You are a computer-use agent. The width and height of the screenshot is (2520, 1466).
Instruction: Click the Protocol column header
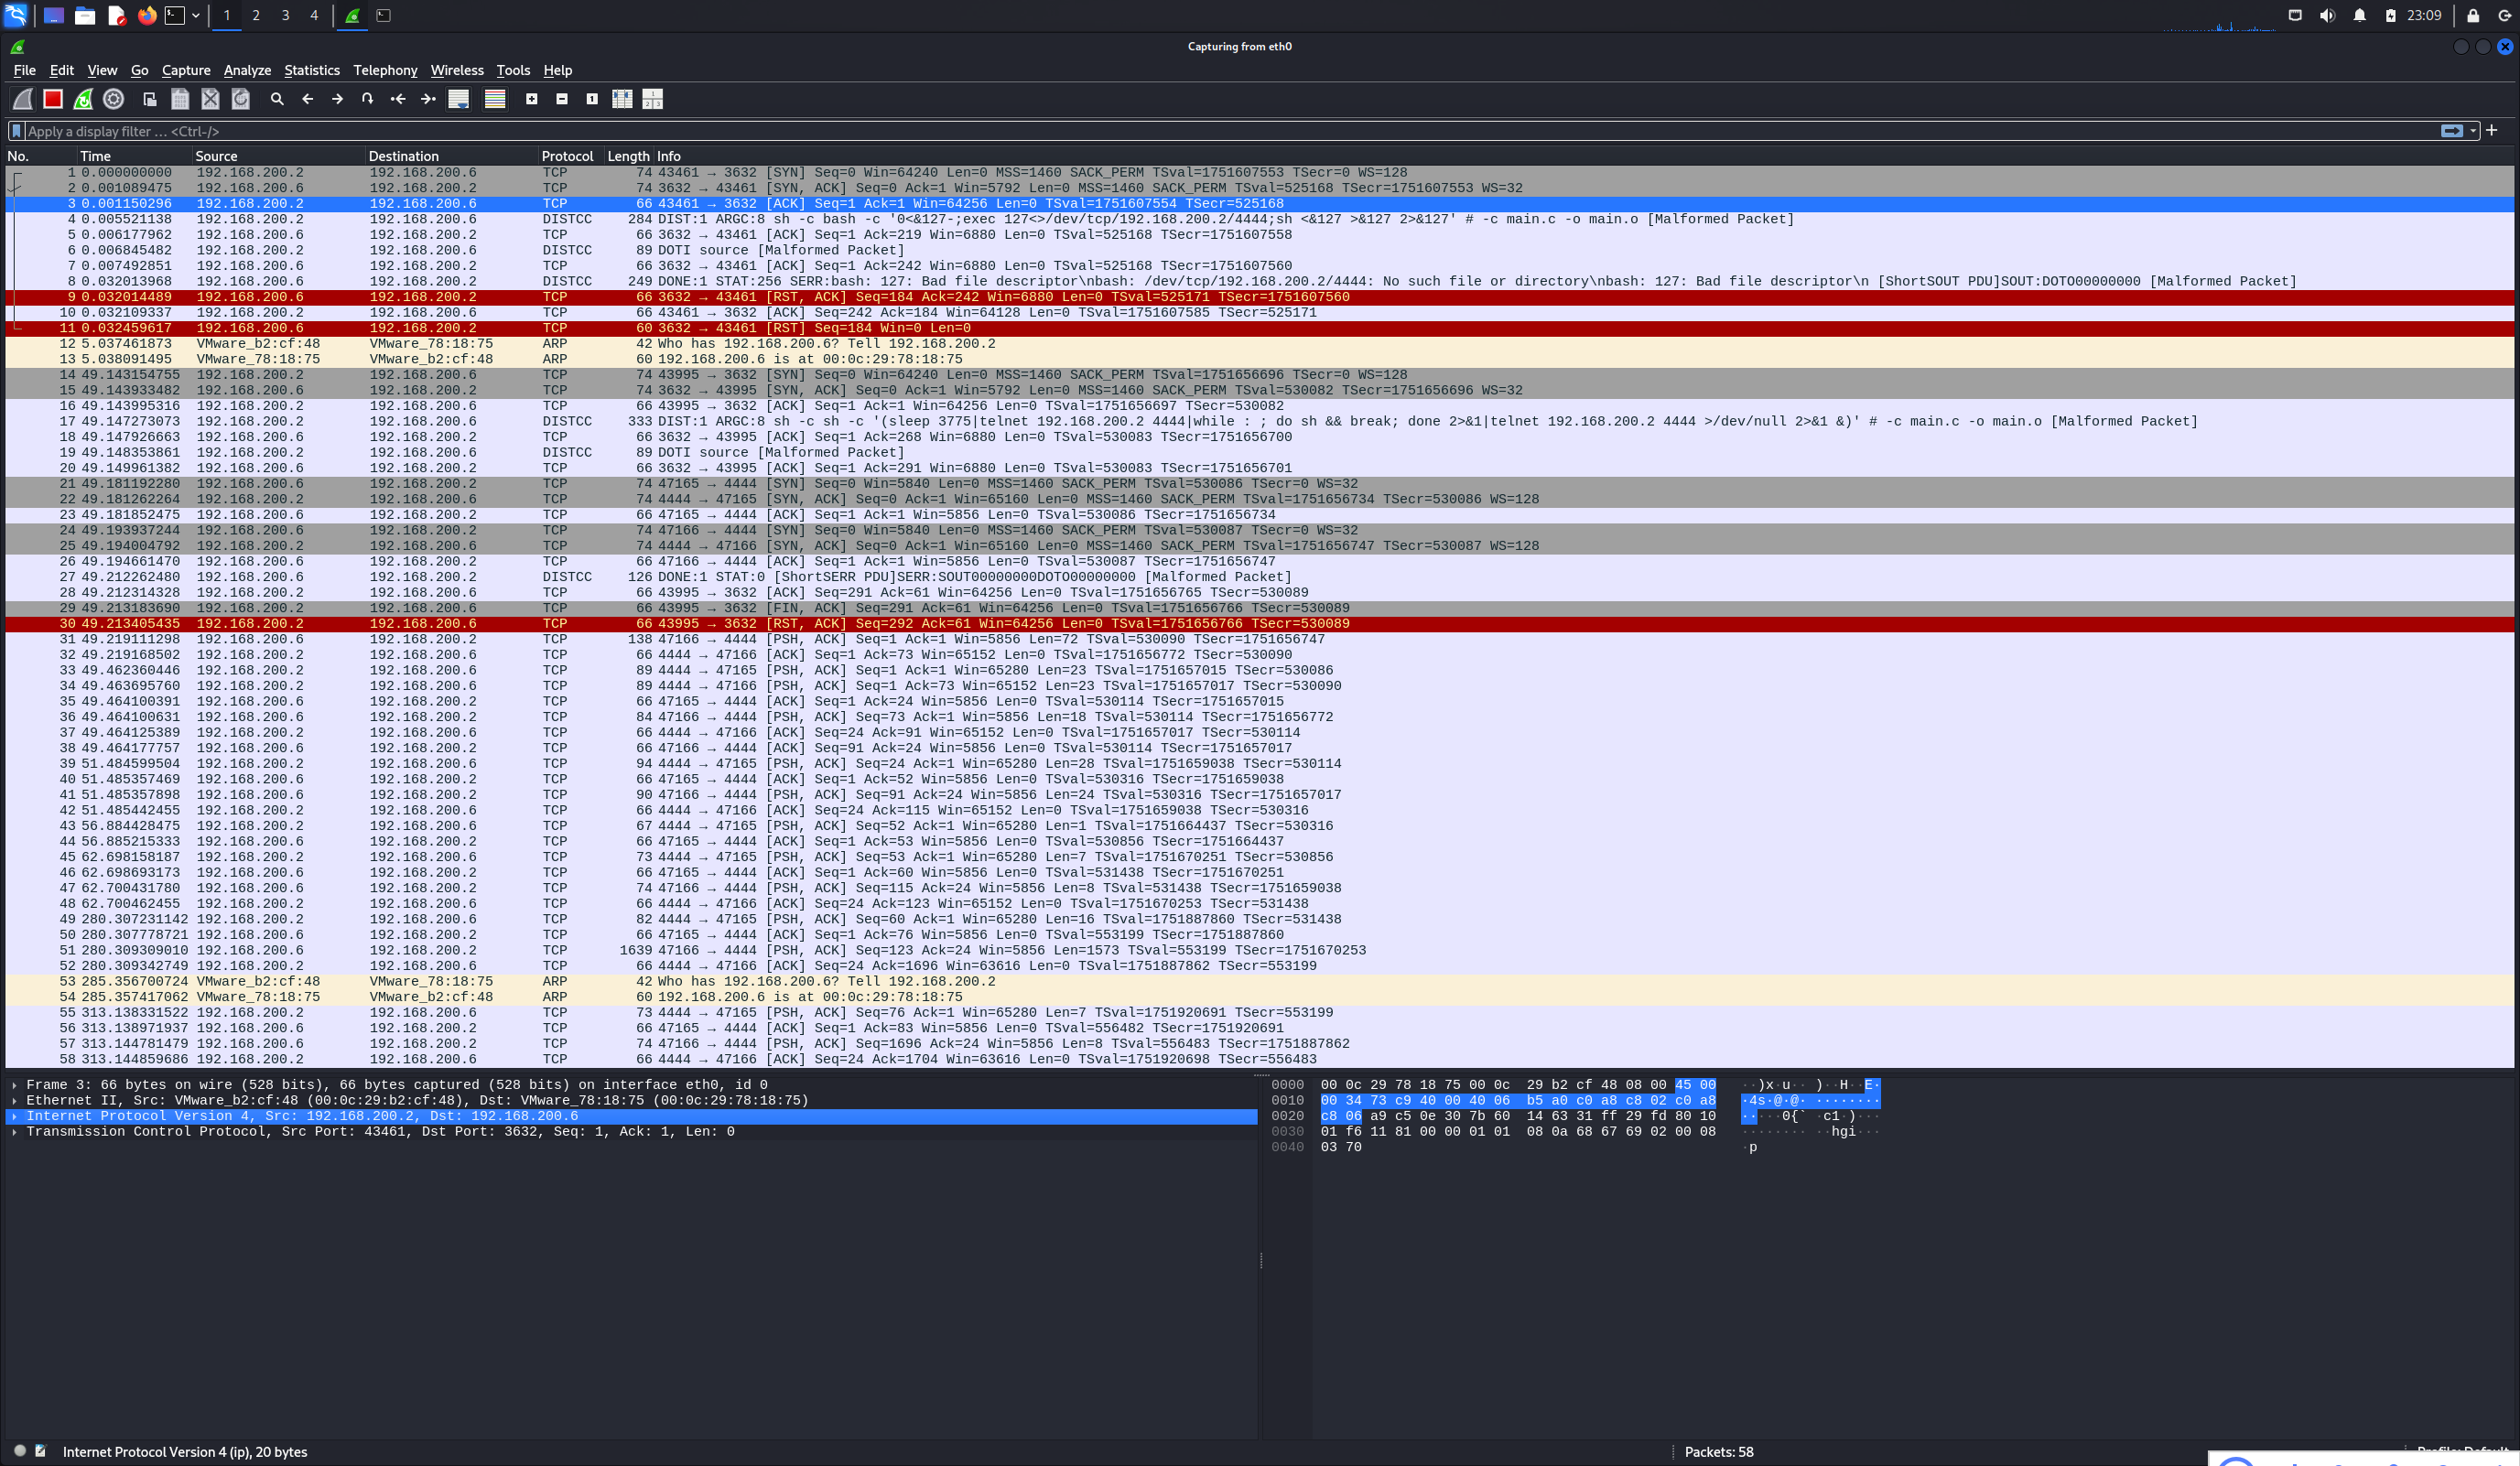click(567, 156)
